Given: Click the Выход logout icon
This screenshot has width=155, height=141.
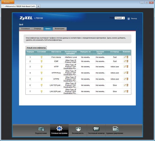Looking at the screenshot, I should coord(129,19).
